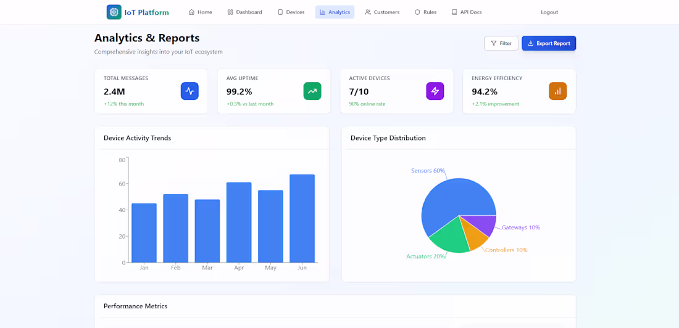Click the Jun bar in activity chart
The height and width of the screenshot is (328, 679).
[x=302, y=218]
